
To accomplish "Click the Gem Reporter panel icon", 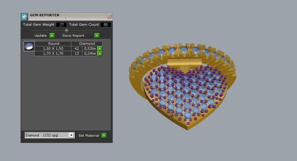I will (24, 17).
